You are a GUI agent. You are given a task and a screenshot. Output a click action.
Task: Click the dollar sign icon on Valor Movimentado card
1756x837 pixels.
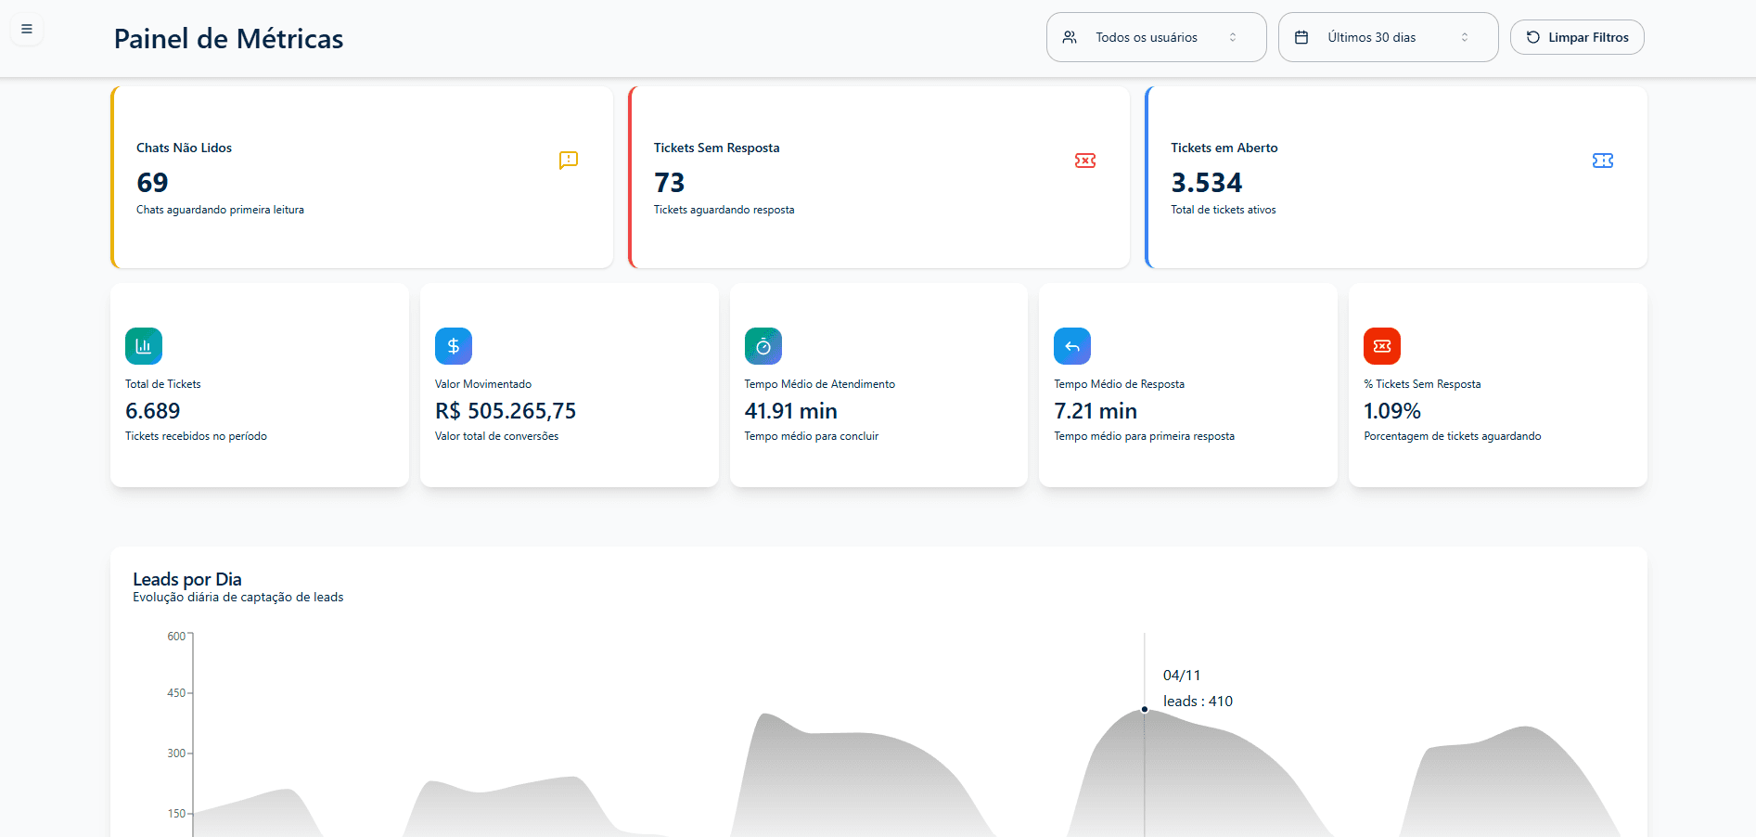pyautogui.click(x=453, y=345)
